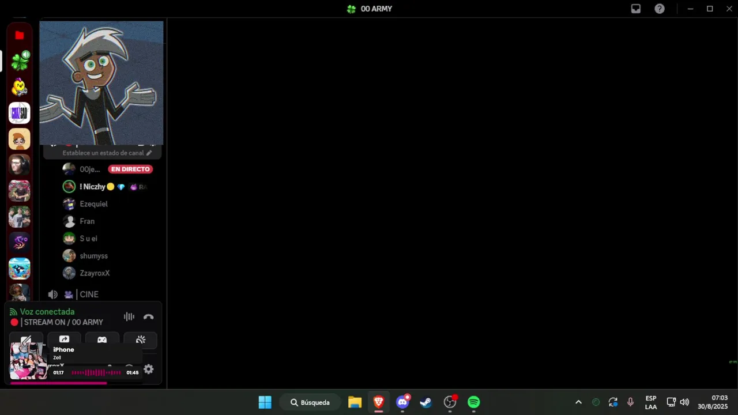
Task: Open the purple serpent logo server
Action: [x=20, y=243]
